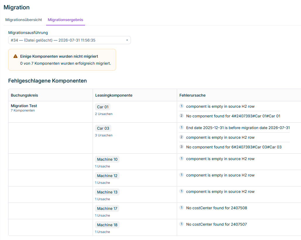Click number 1 badge in Machine 12 row
Screen dimensions: 301x240
click(181, 175)
